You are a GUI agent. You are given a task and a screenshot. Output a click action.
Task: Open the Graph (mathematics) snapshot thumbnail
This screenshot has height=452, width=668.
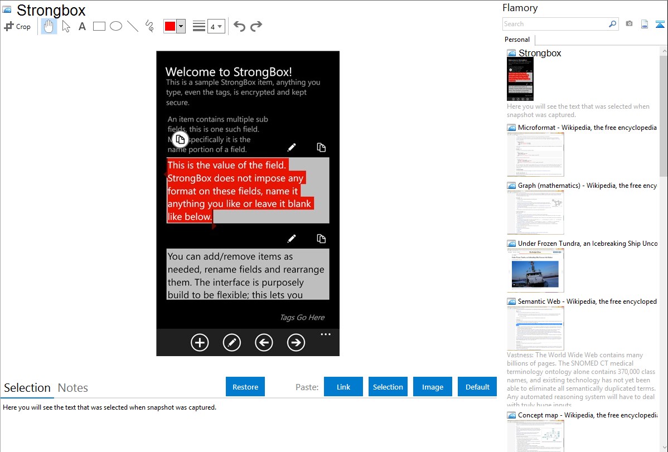tap(535, 212)
